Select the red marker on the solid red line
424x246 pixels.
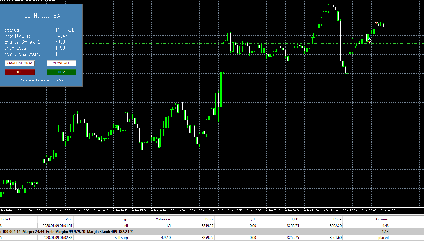(x=376, y=23)
